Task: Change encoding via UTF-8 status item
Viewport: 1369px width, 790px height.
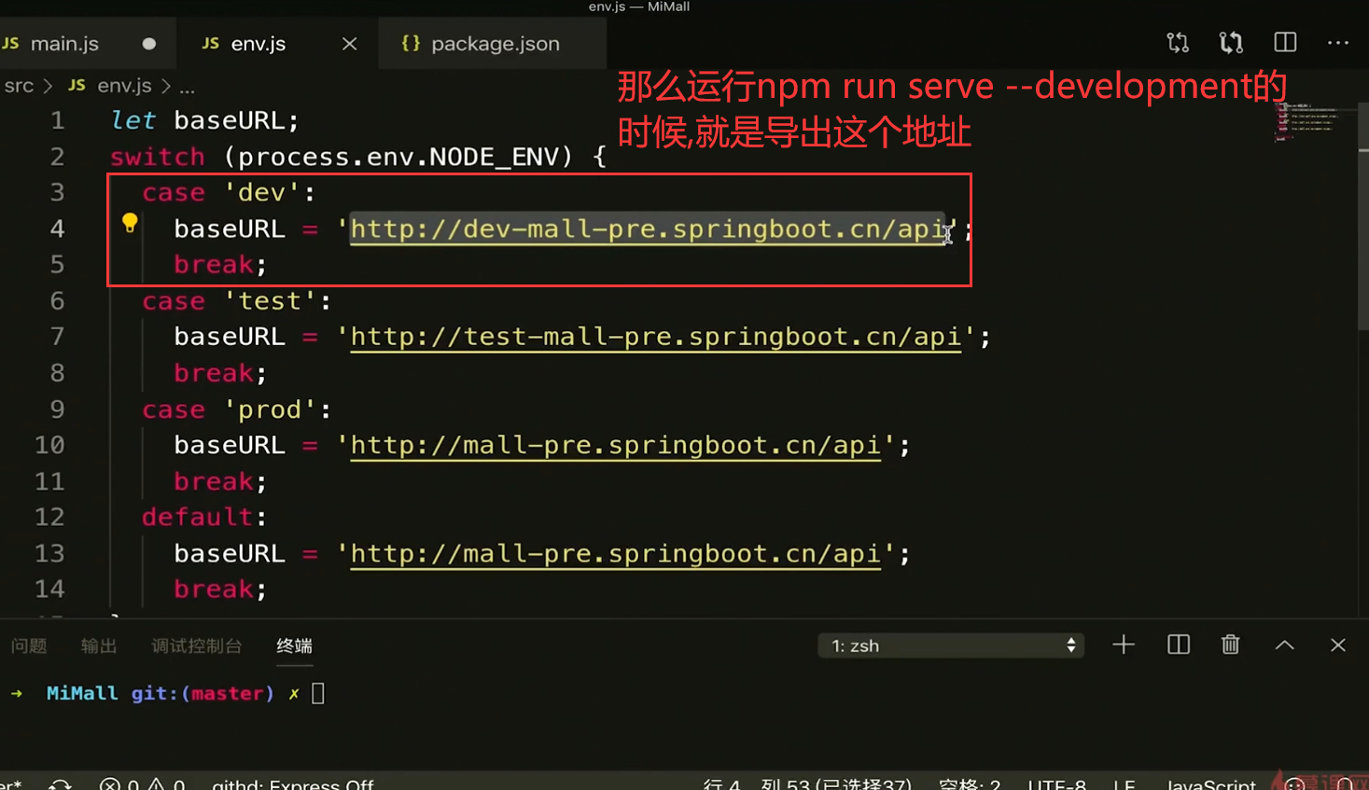Action: (x=1056, y=784)
